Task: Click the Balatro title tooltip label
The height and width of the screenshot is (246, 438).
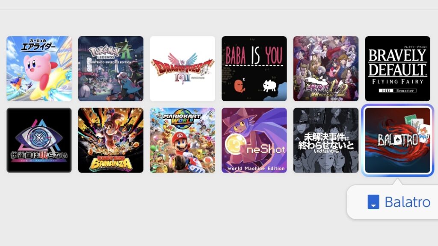Action: [x=407, y=202]
